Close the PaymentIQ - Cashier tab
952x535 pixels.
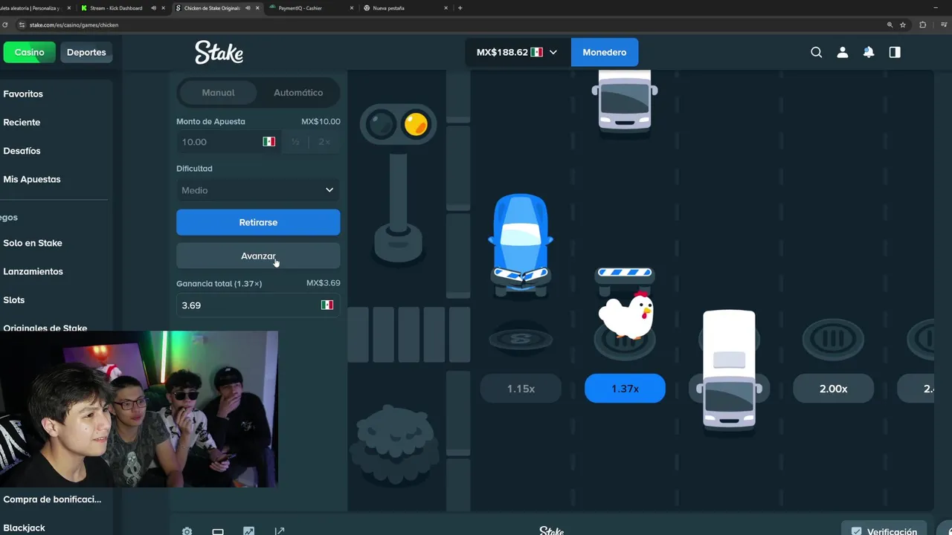click(x=352, y=8)
